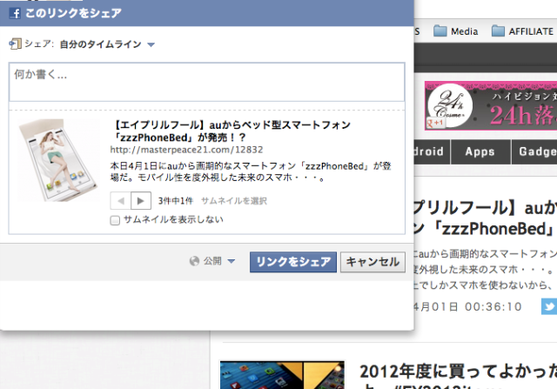Image resolution: width=557 pixels, height=389 pixels.
Task: Show the previous thumbnail with the left arrow
Action: [x=121, y=201]
